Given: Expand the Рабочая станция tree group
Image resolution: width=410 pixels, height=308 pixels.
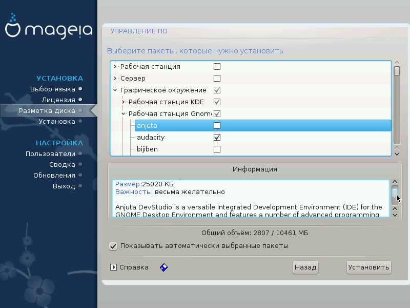Looking at the screenshot, I should (115, 67).
